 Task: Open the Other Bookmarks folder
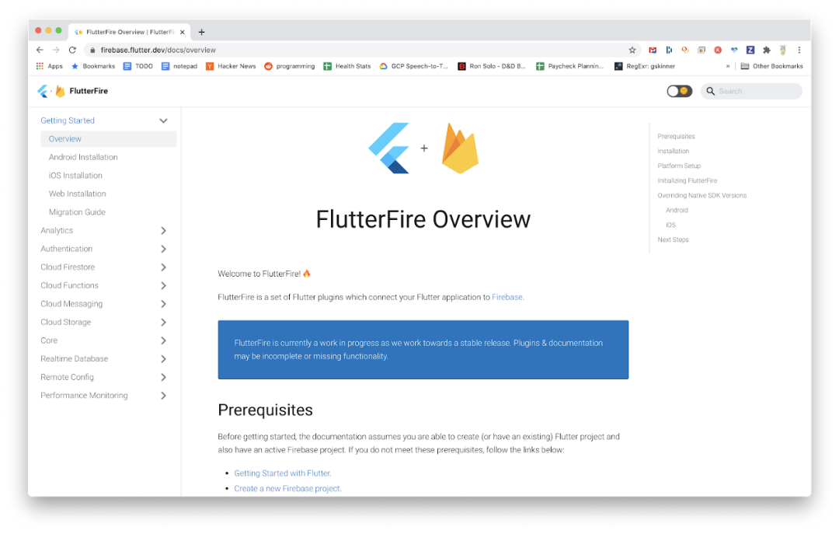771,66
